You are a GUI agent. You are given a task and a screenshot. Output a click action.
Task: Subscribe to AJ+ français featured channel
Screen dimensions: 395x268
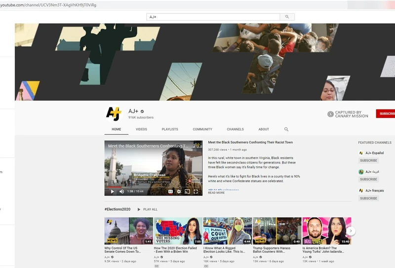pyautogui.click(x=368, y=198)
